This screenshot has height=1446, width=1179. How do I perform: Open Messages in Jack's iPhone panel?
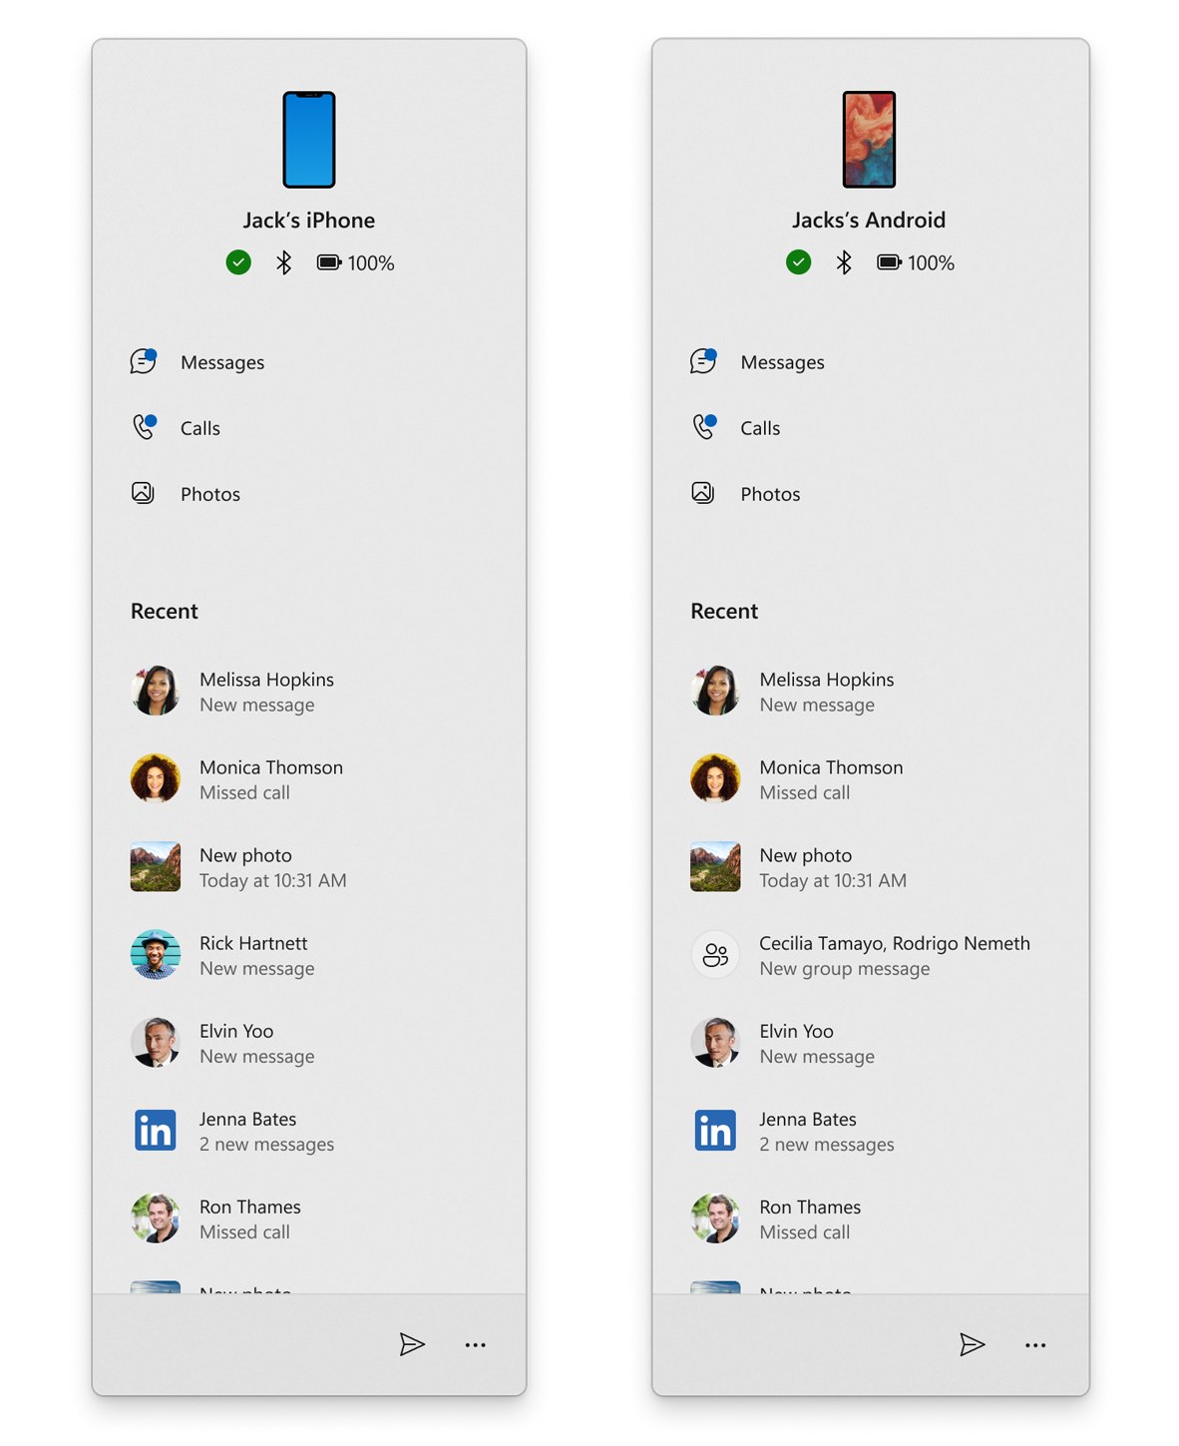point(221,362)
